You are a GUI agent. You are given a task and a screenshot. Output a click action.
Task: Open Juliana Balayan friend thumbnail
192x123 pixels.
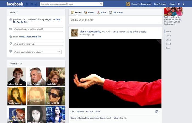click(17, 77)
